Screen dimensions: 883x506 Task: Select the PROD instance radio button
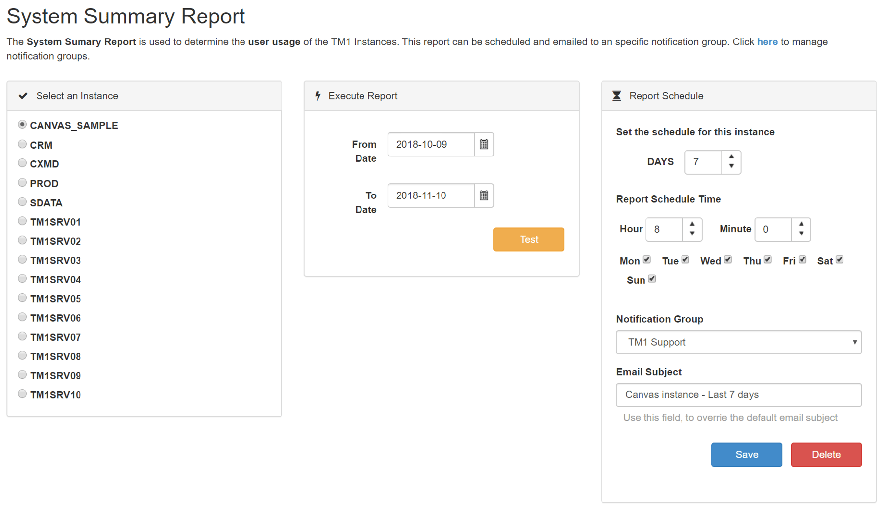pos(22,183)
